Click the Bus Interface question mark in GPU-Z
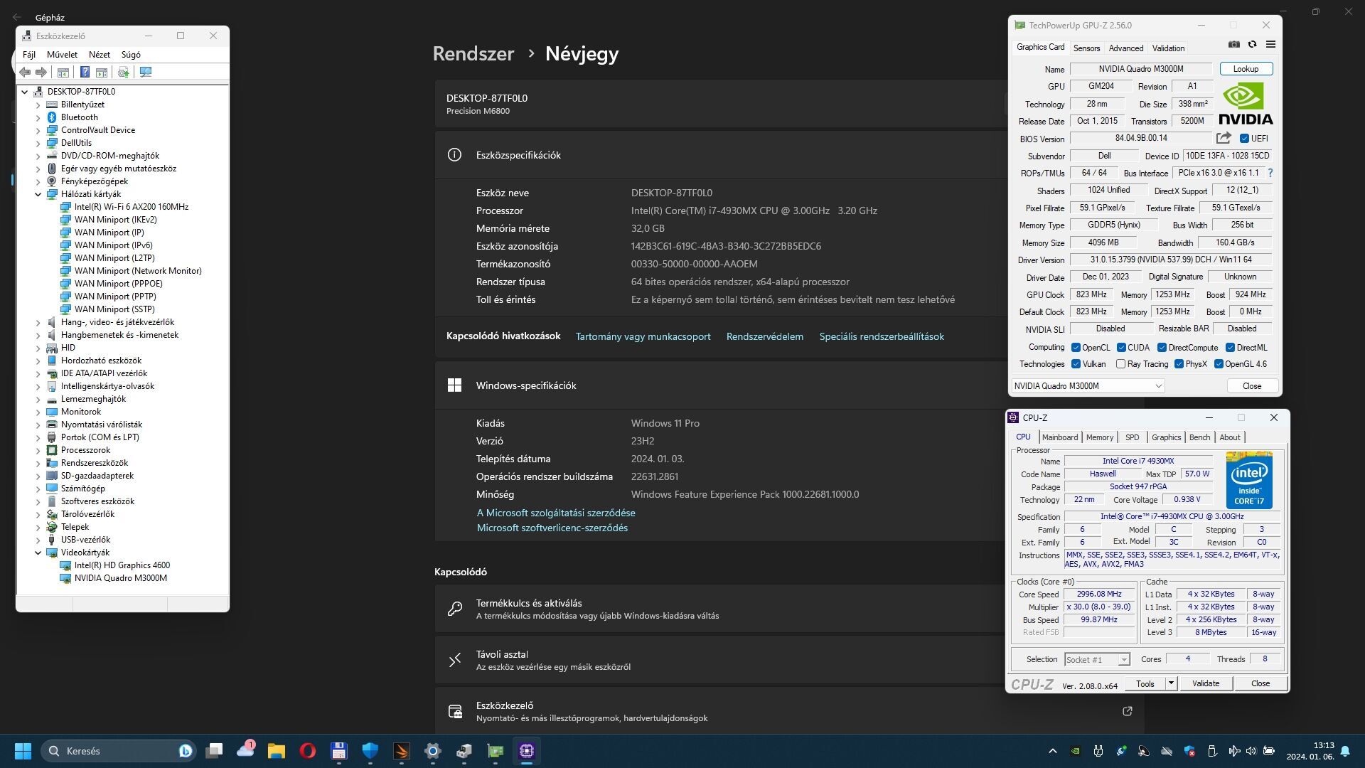Viewport: 1365px width, 768px height. coord(1270,173)
